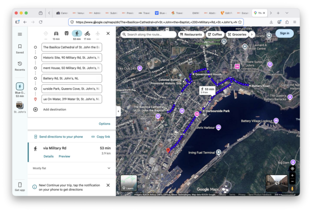This screenshot has height=212, width=312.
Task: Edit Historic Site 90 Military Rd field
Action: 72,58
